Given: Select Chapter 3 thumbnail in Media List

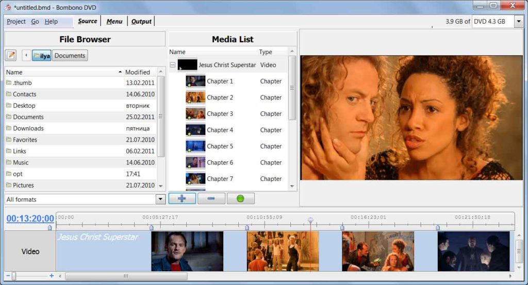Looking at the screenshot, I should [x=195, y=114].
